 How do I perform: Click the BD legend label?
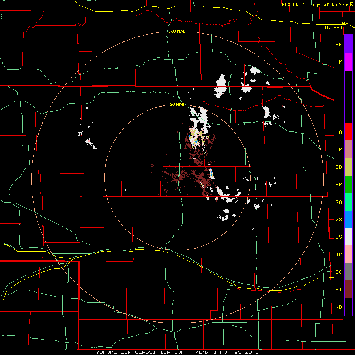[x=338, y=167]
